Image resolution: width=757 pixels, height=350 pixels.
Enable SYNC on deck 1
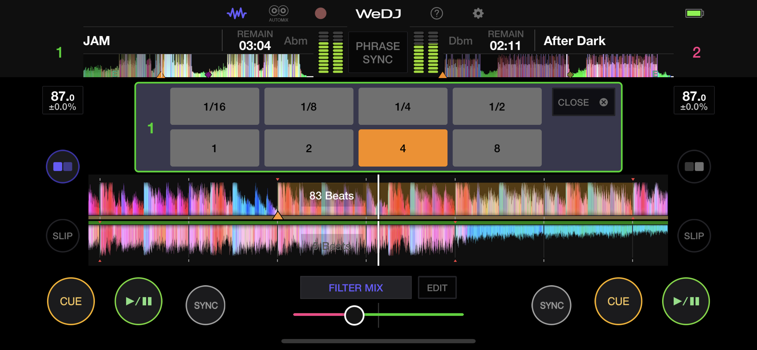(206, 305)
